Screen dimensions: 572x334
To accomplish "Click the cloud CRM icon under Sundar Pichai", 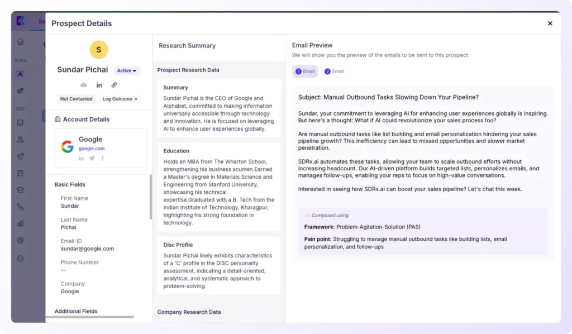I will [84, 85].
